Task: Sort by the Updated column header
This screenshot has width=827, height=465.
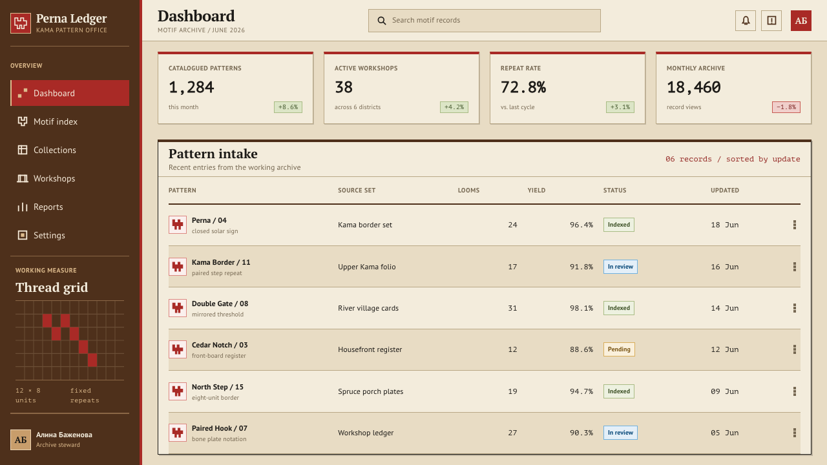Action: pyautogui.click(x=725, y=191)
